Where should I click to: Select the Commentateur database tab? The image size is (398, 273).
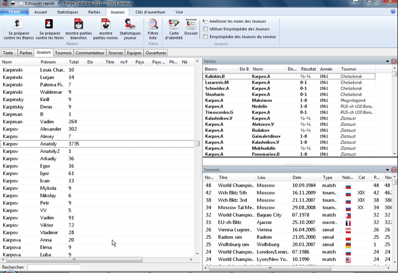[x=90, y=53]
